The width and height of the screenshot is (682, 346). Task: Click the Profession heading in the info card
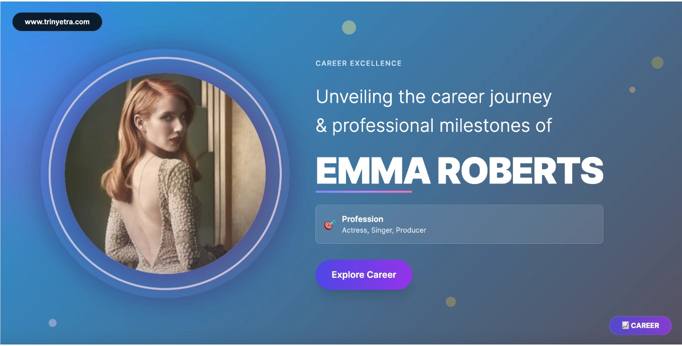coord(363,219)
